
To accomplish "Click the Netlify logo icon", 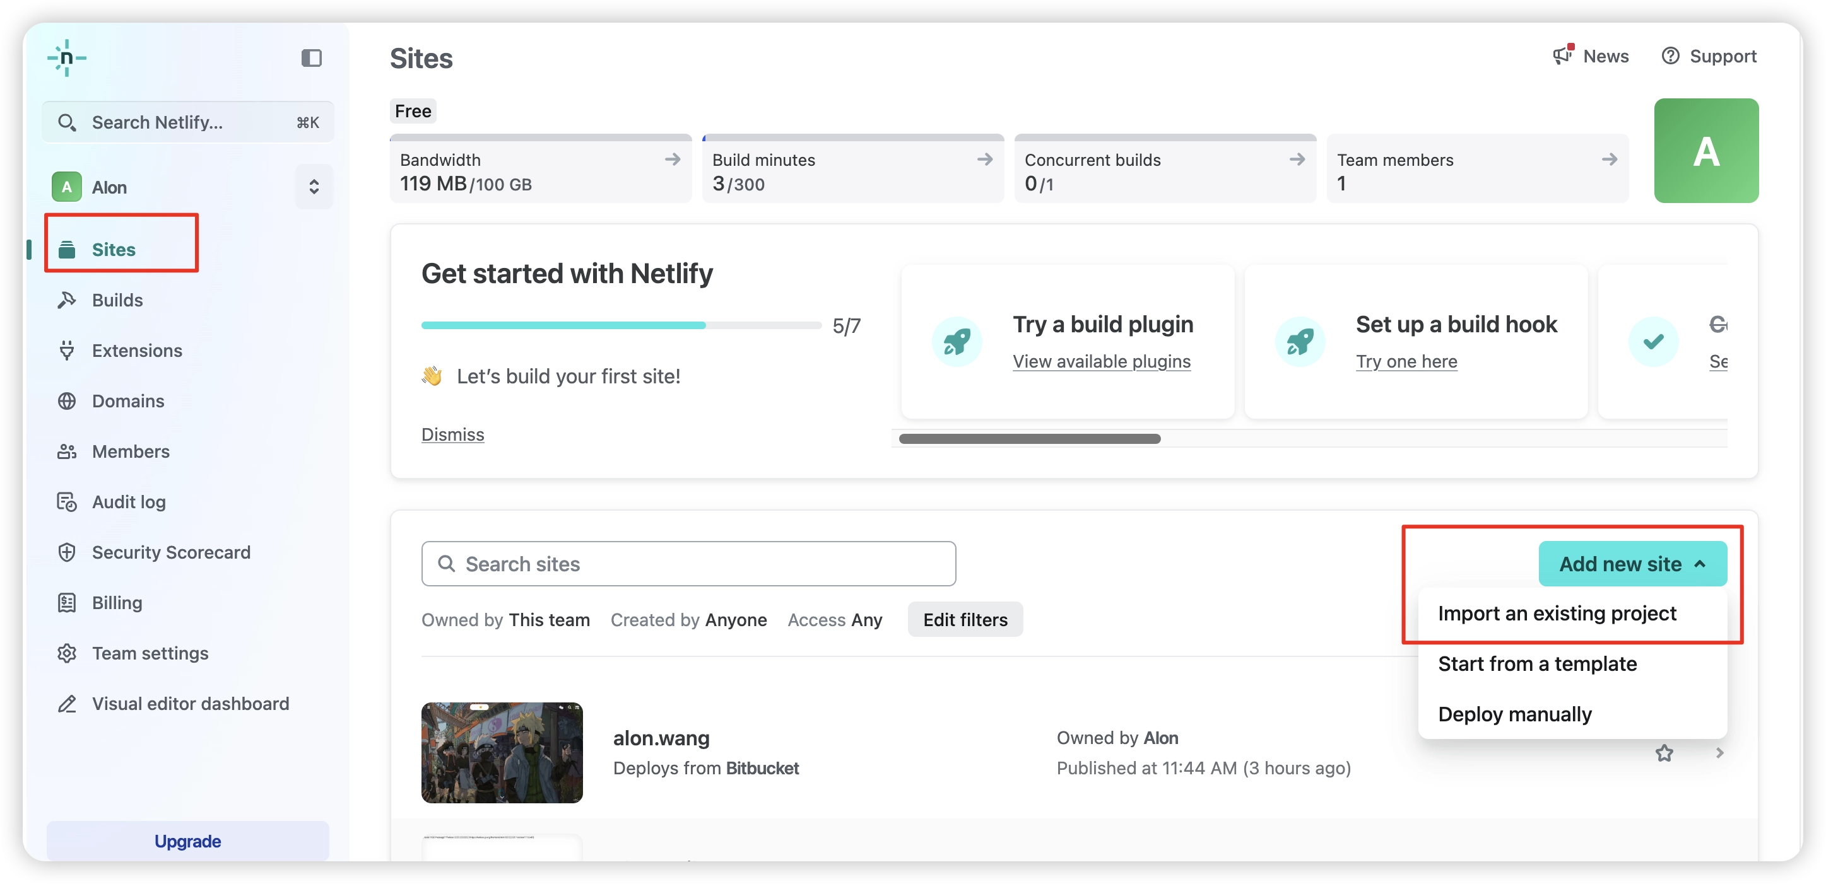I will (67, 58).
